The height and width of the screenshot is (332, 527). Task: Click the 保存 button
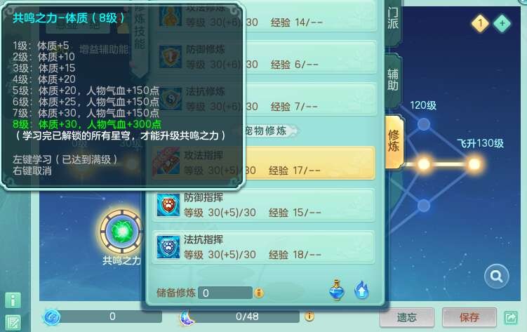(x=469, y=317)
